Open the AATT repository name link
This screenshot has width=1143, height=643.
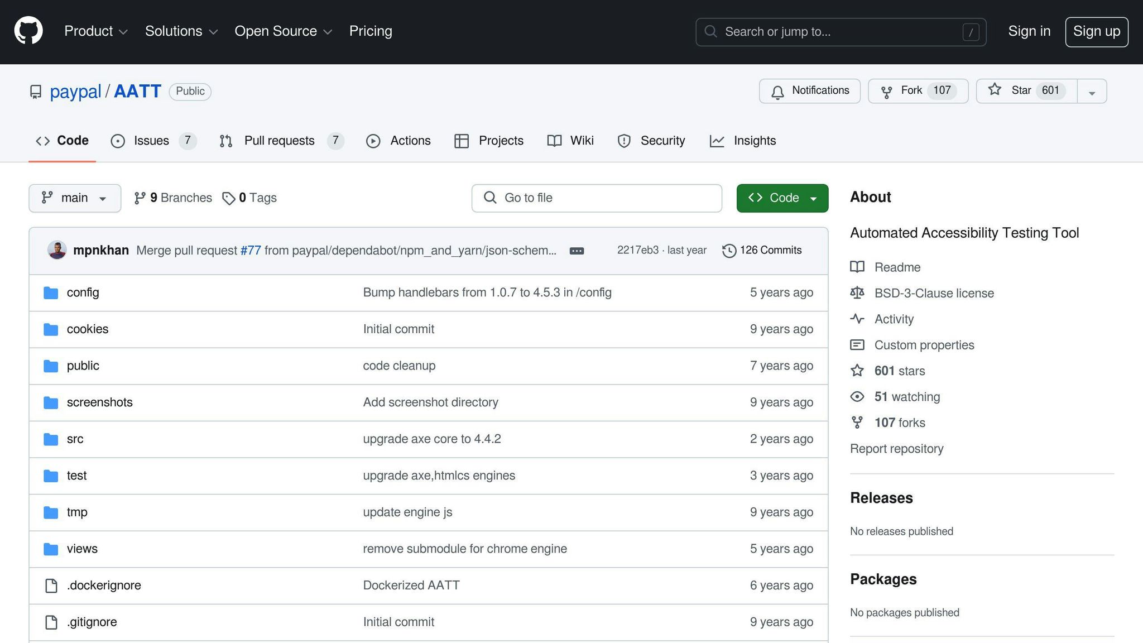pos(137,92)
